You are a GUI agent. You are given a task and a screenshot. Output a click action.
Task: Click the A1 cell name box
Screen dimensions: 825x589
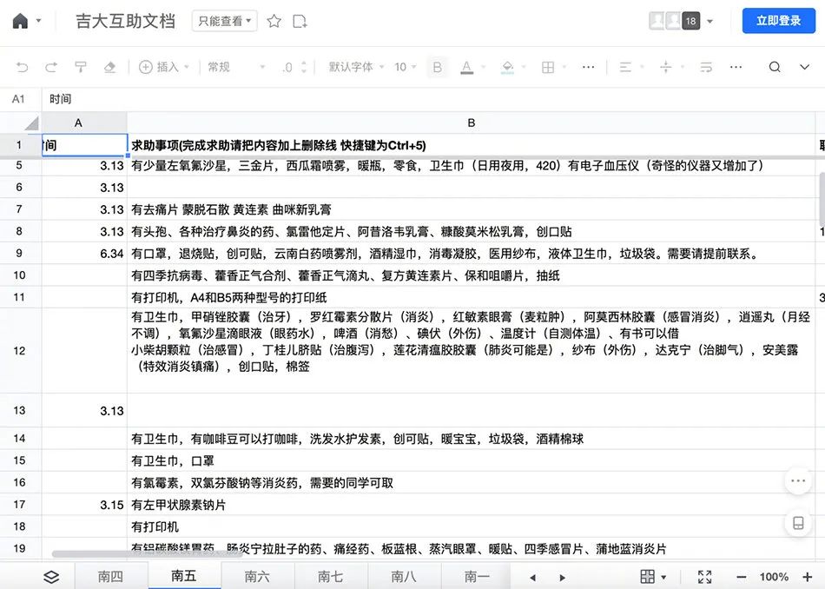pyautogui.click(x=19, y=99)
